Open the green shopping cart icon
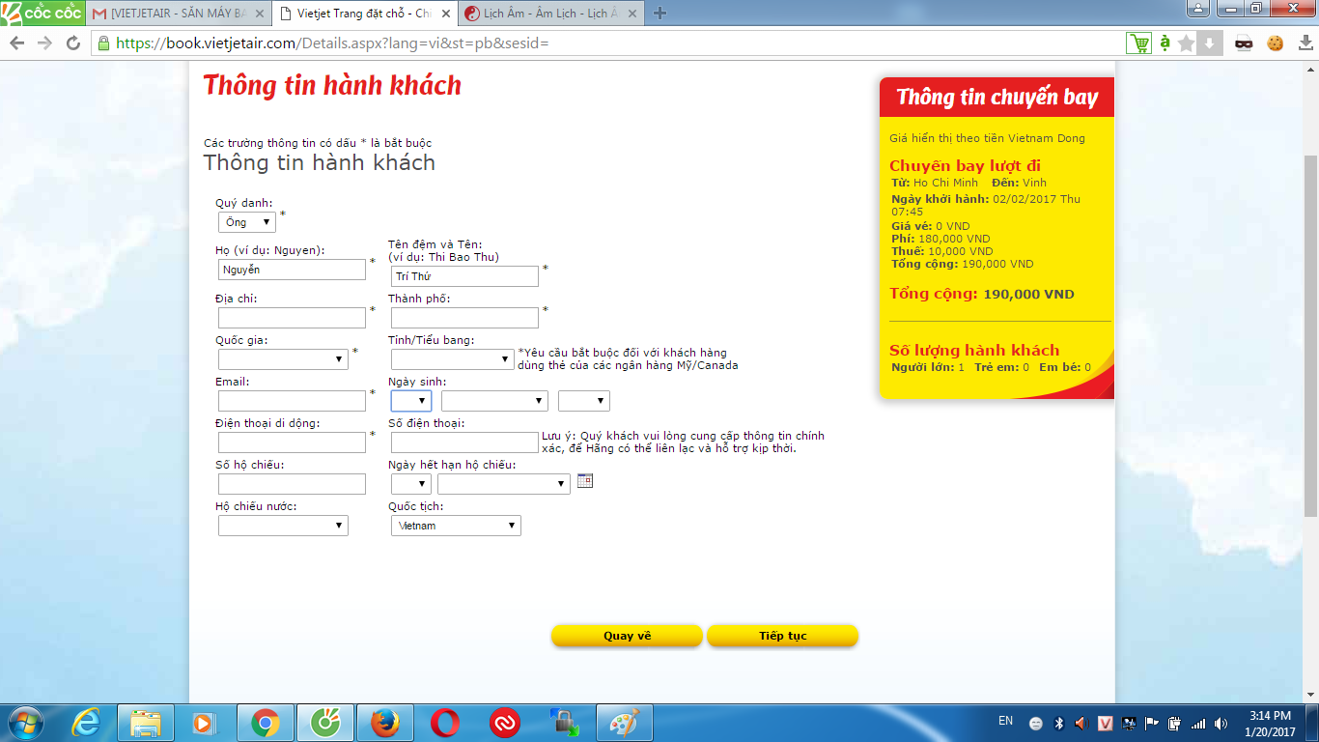 (x=1139, y=43)
